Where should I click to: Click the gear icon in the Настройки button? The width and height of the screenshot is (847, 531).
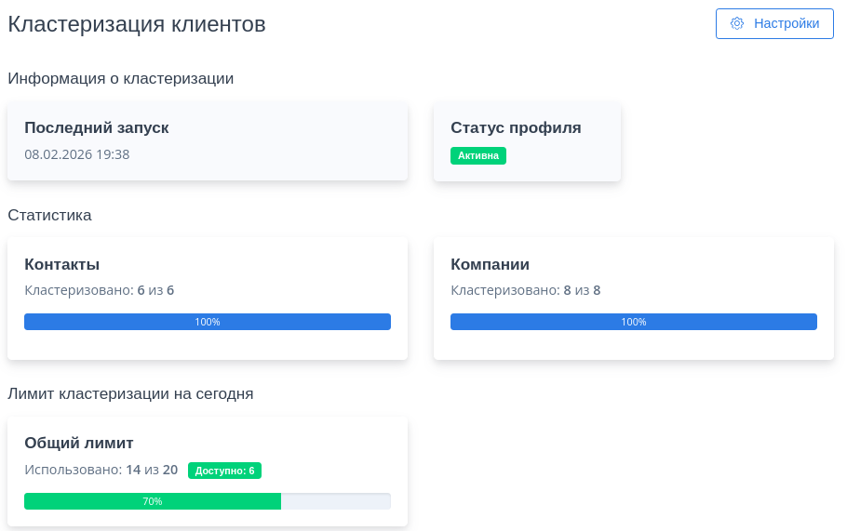[x=737, y=23]
